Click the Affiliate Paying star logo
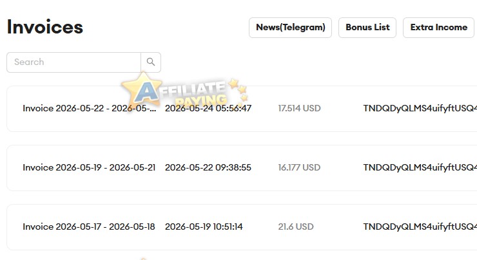The height and width of the screenshot is (260, 477). point(184,92)
